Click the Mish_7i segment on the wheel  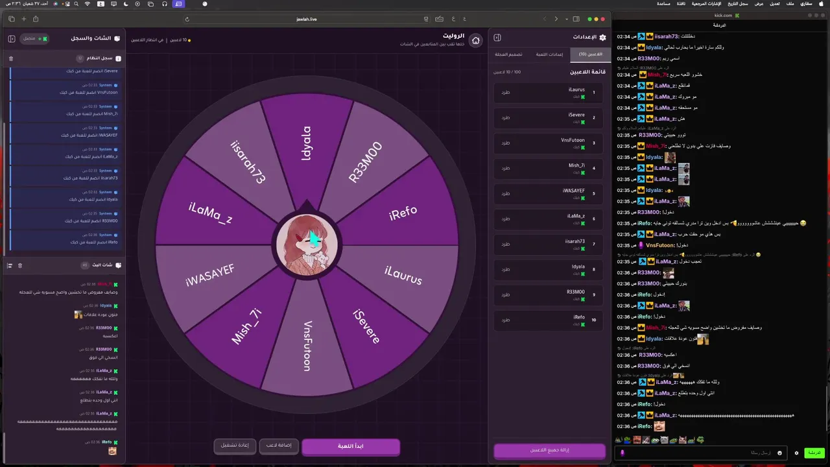click(x=247, y=326)
